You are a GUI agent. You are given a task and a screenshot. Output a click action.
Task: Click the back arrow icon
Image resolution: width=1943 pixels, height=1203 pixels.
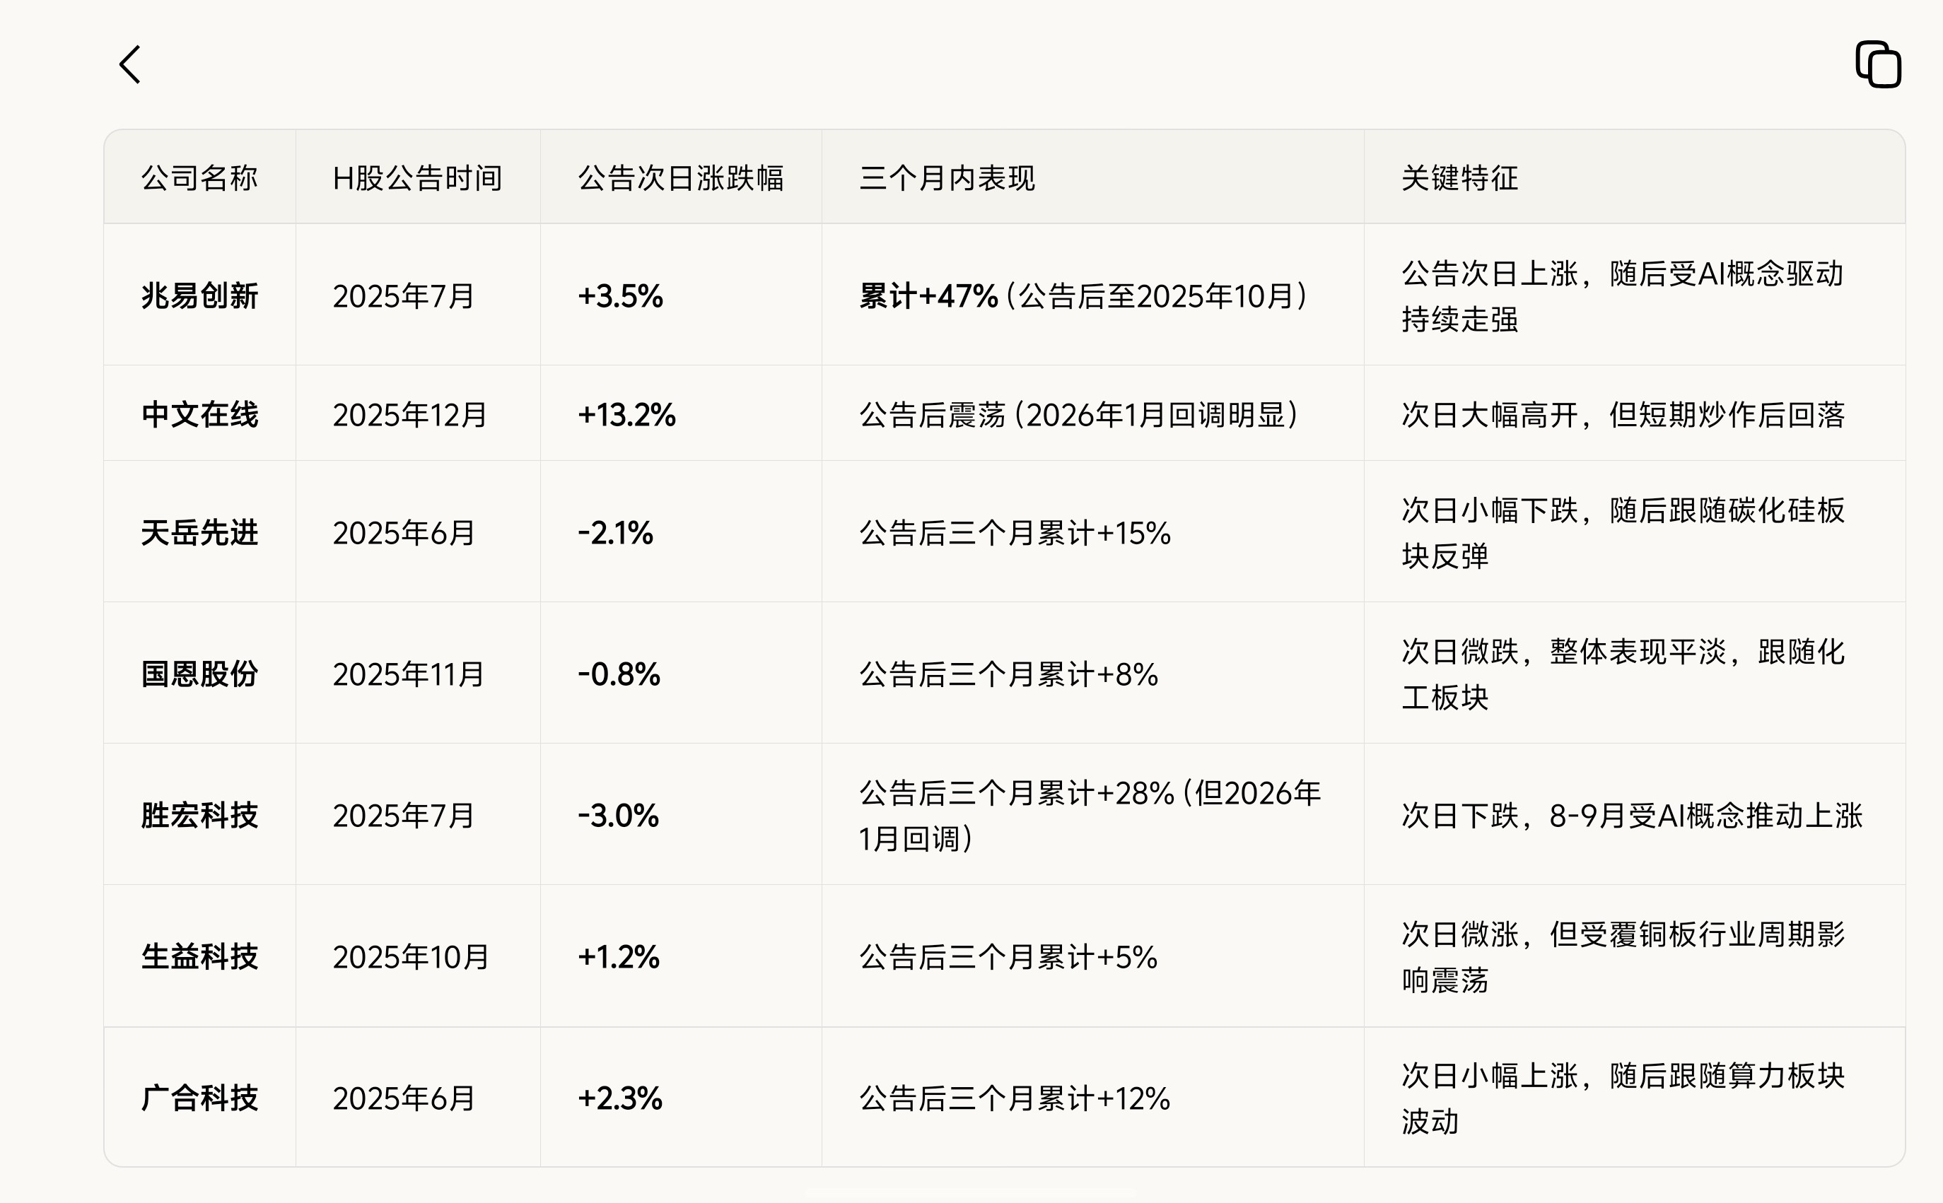[131, 64]
